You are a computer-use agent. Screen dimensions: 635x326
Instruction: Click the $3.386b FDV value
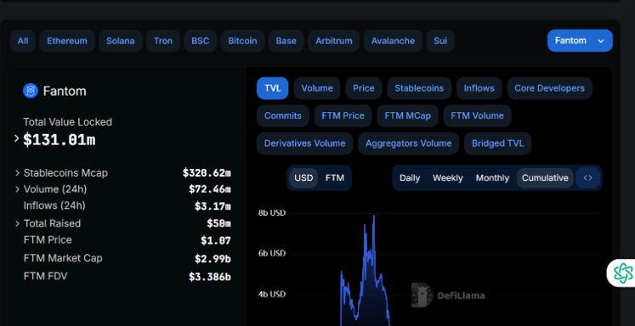pos(210,277)
